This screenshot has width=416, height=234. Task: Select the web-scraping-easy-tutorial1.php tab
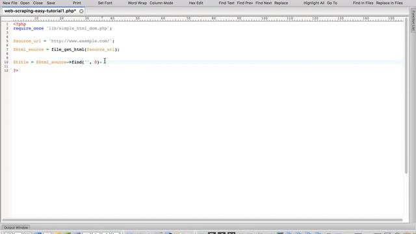coord(40,11)
